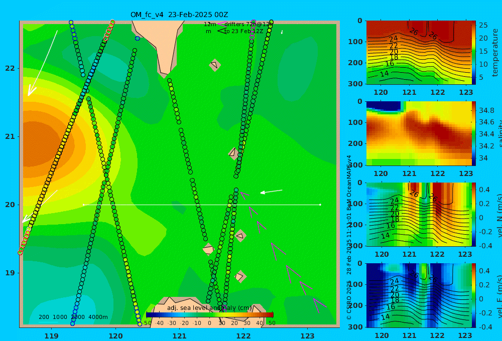
Task: Click the vel. E colorbar
Action: 474,295
